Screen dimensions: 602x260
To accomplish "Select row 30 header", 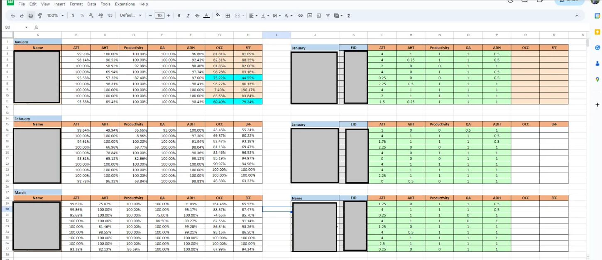I will coord(7,209).
